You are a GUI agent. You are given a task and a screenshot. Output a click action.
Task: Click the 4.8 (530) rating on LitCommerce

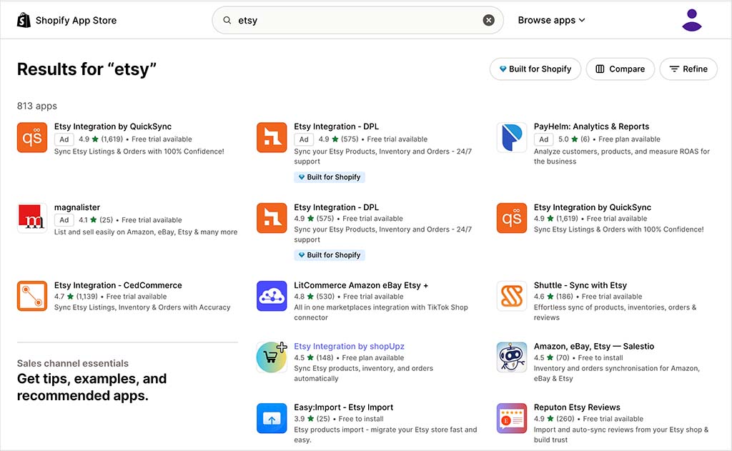point(315,297)
